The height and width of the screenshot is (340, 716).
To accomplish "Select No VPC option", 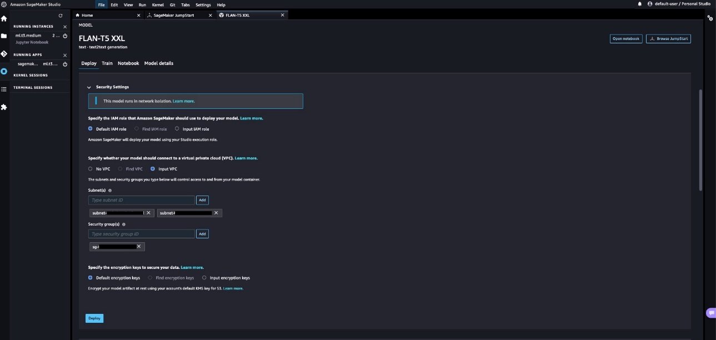I will [91, 169].
